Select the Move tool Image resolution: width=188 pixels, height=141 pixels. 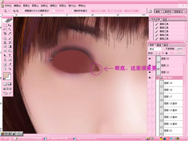click(x=10, y=26)
